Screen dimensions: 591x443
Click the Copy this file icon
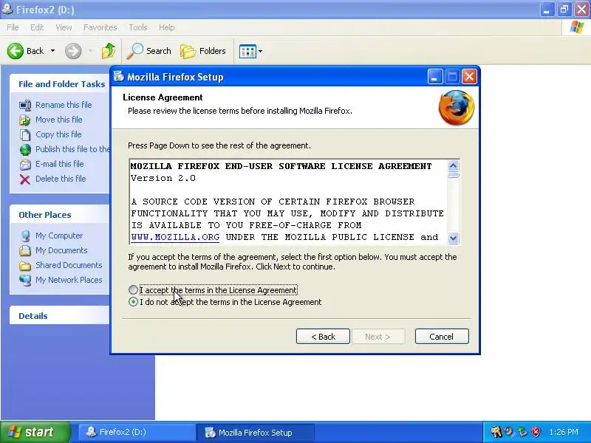pyautogui.click(x=25, y=134)
